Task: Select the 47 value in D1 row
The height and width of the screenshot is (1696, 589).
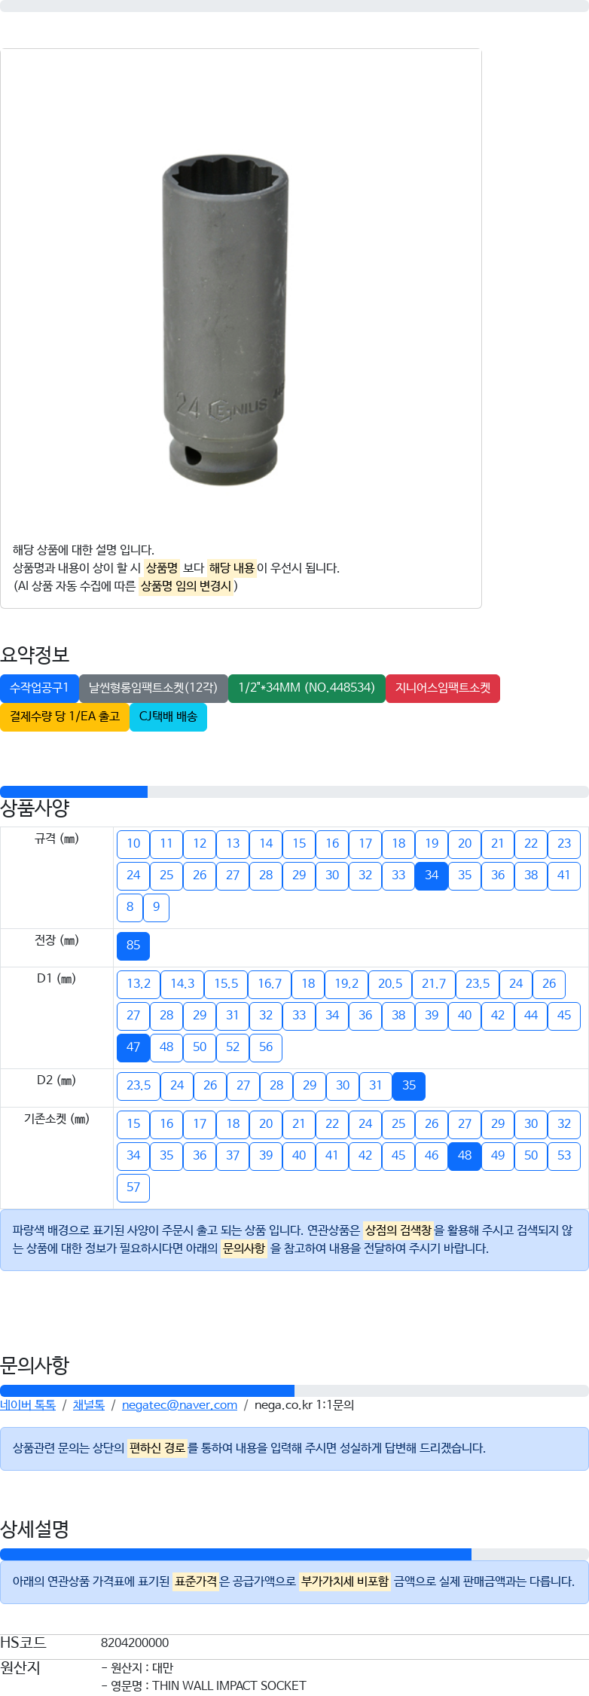Action: pos(133,1047)
